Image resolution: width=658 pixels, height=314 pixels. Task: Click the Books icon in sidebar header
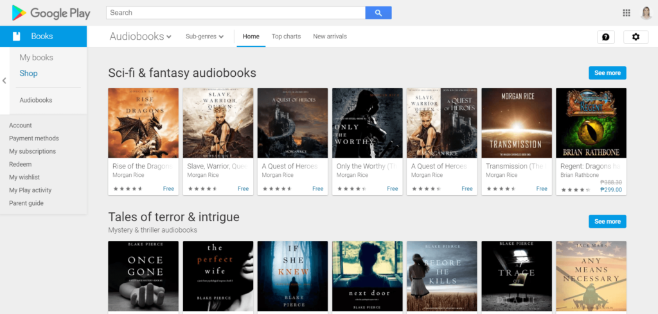point(16,37)
